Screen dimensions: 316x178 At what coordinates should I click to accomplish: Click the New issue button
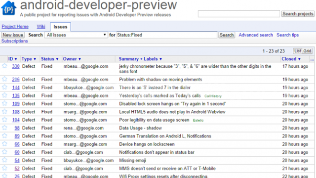click(x=13, y=35)
